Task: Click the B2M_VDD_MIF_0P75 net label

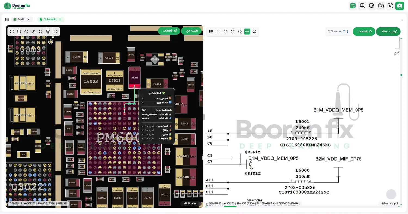Action: 338,159
